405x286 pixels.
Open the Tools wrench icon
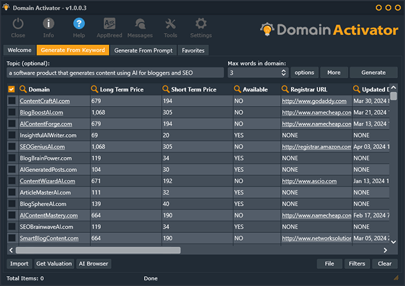[x=170, y=24]
